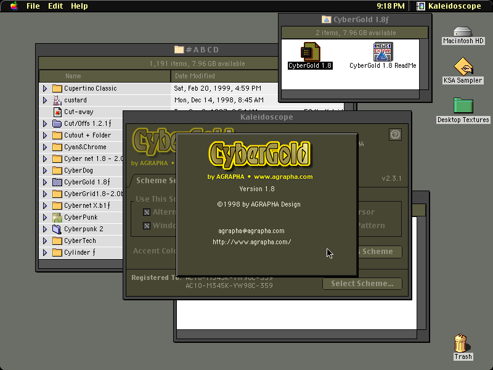Image resolution: width=493 pixels, height=370 pixels.
Task: Click the CyberTech folder icon
Action: click(x=57, y=241)
